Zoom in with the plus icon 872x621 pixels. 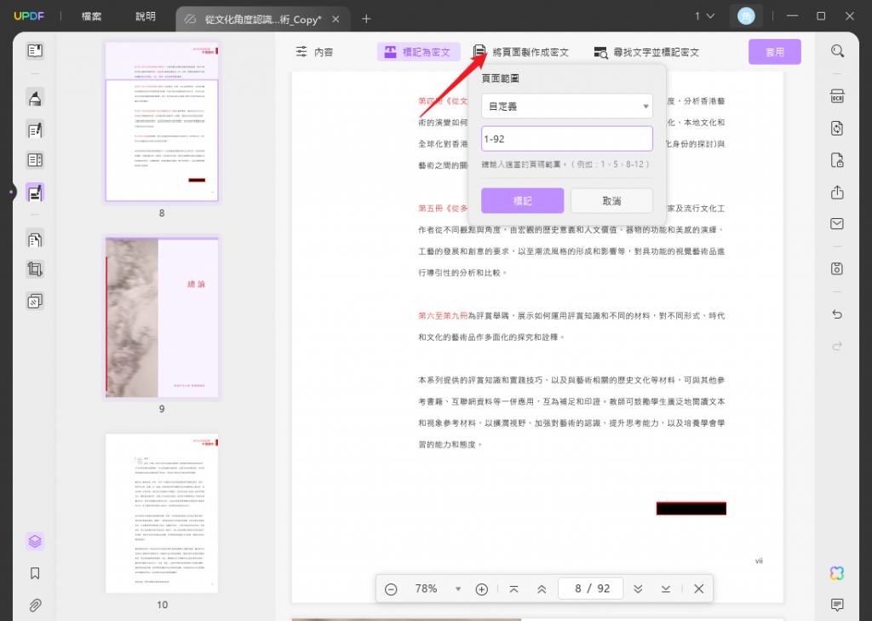[x=482, y=589]
